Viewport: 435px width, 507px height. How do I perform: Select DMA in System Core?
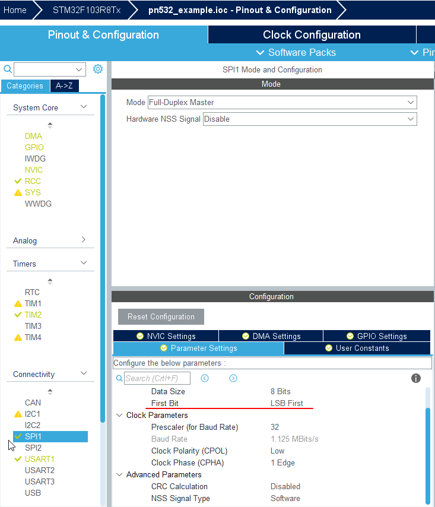(x=34, y=136)
